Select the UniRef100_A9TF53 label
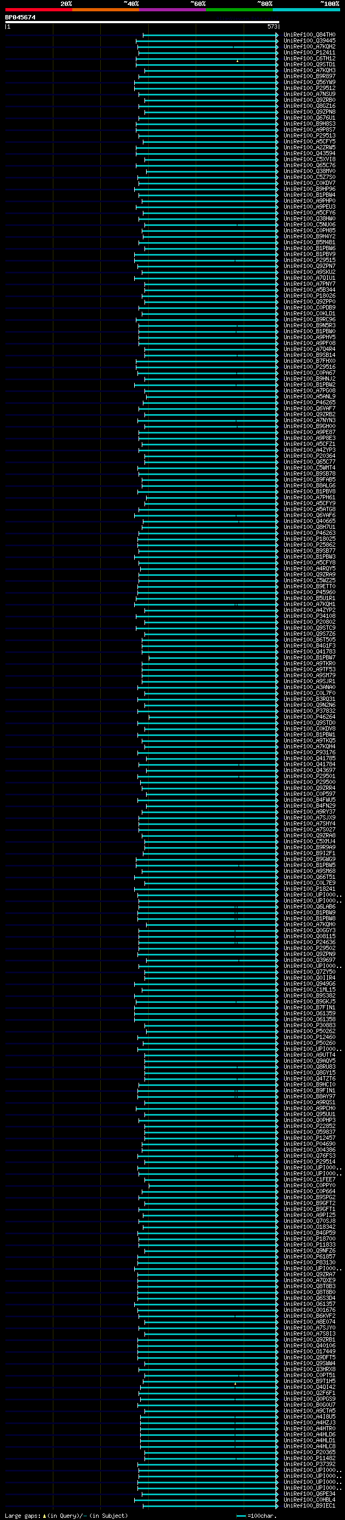 309,670
